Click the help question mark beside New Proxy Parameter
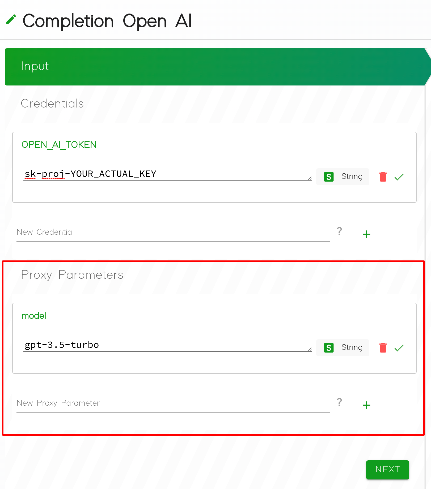This screenshot has width=431, height=489. [339, 402]
